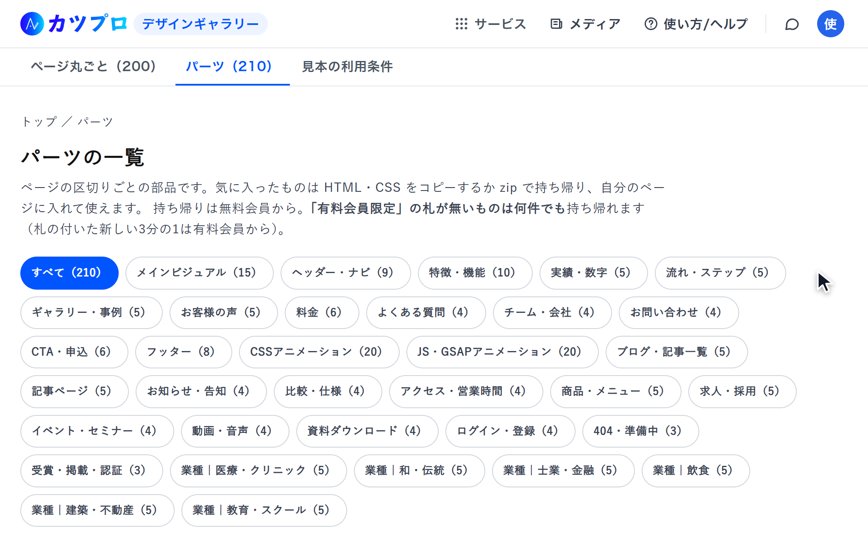
Task: Select 流れ・ステップ（5）chip
Action: [720, 273]
